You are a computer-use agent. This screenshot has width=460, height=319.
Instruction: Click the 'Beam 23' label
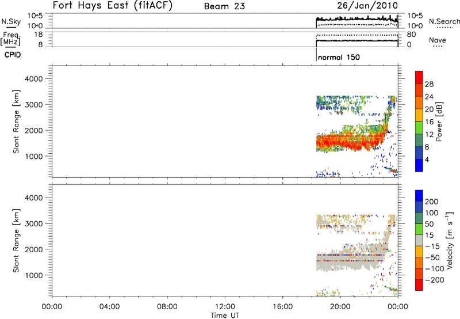point(224,6)
